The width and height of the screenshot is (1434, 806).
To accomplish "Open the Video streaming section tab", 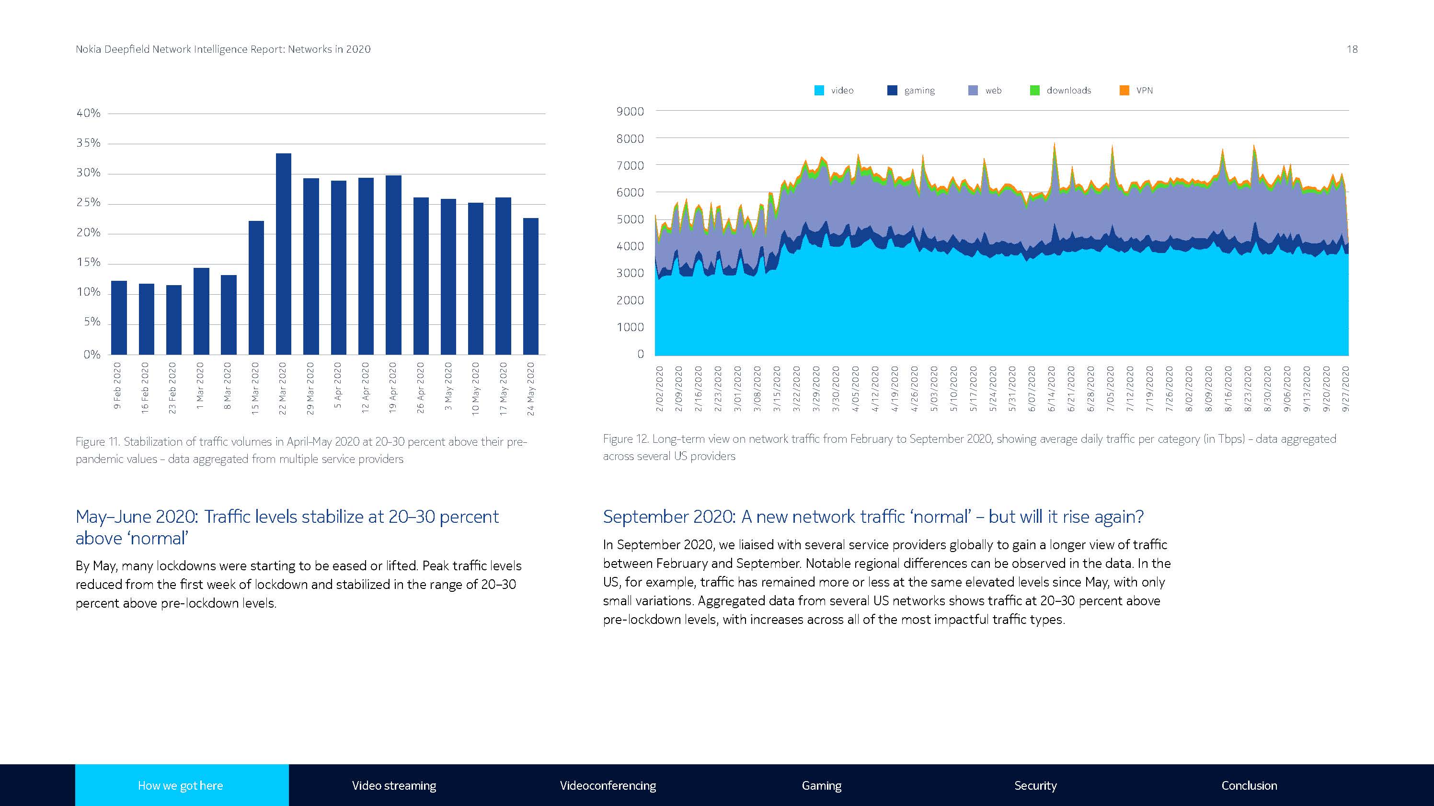I will 393,785.
